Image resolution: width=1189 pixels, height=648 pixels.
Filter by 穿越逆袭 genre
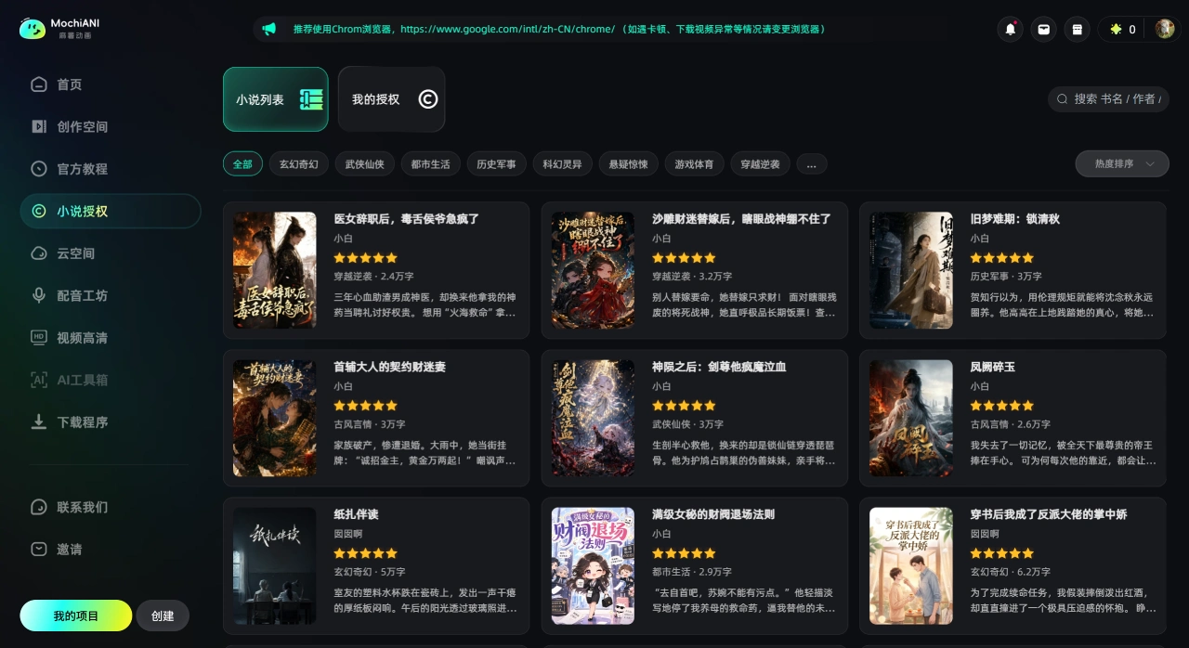(760, 164)
